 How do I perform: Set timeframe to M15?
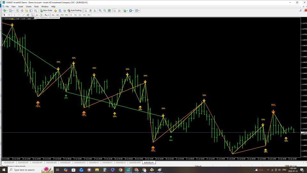point(62,15)
